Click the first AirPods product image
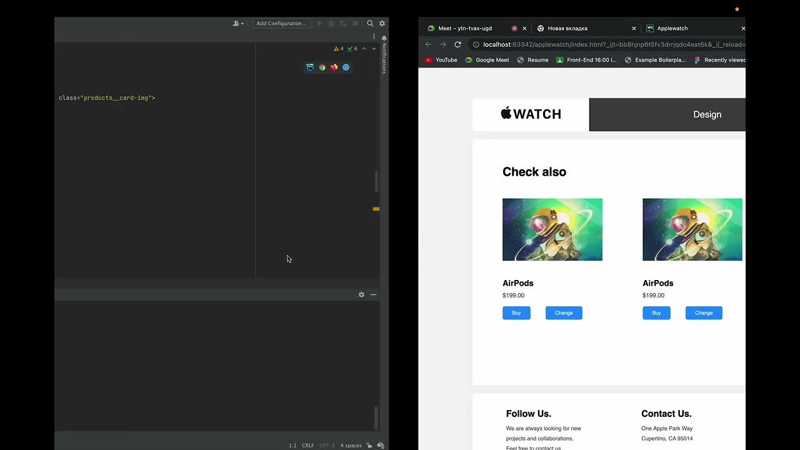This screenshot has height=450, width=800. pos(552,229)
